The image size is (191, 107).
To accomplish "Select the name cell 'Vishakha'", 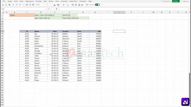I will point(41,53).
